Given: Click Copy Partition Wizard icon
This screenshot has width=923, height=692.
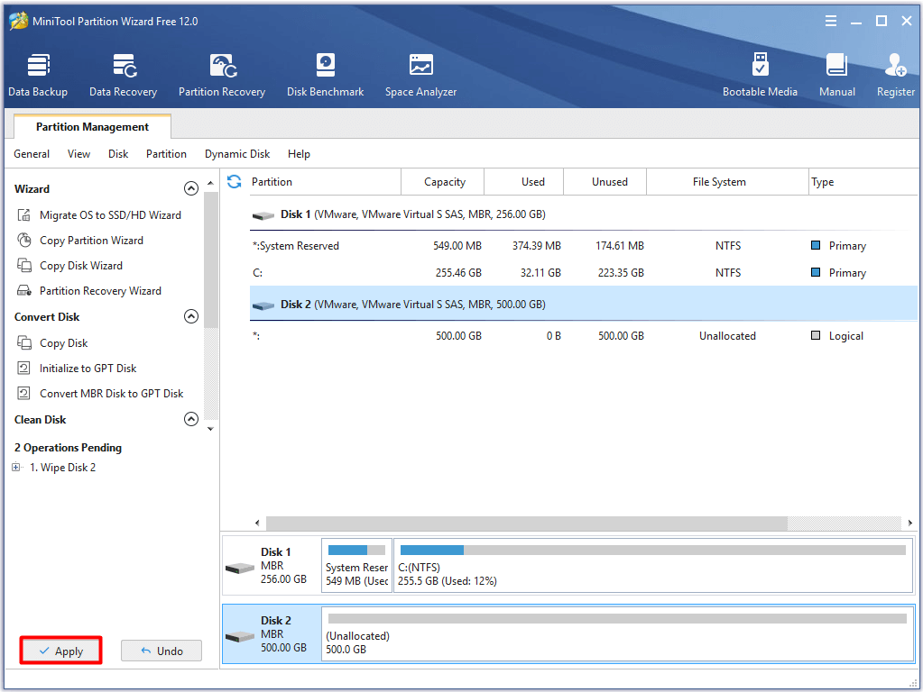Looking at the screenshot, I should [x=24, y=241].
